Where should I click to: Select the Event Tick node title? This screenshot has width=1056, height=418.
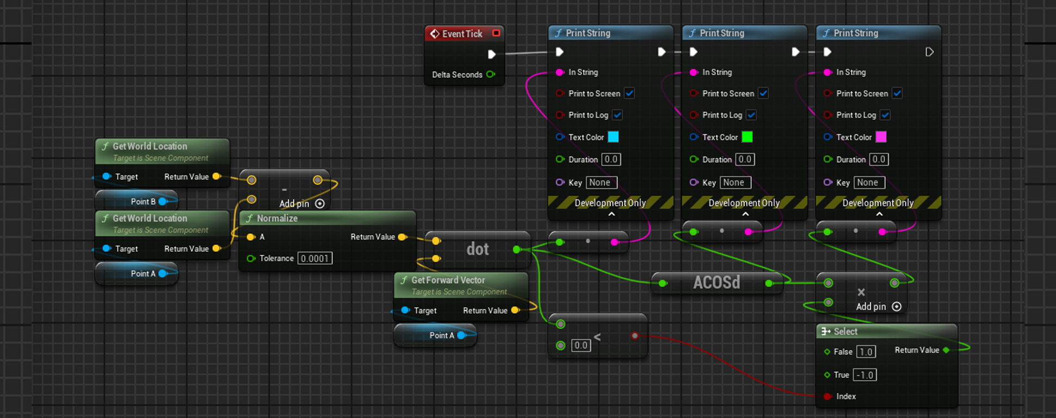click(x=462, y=34)
